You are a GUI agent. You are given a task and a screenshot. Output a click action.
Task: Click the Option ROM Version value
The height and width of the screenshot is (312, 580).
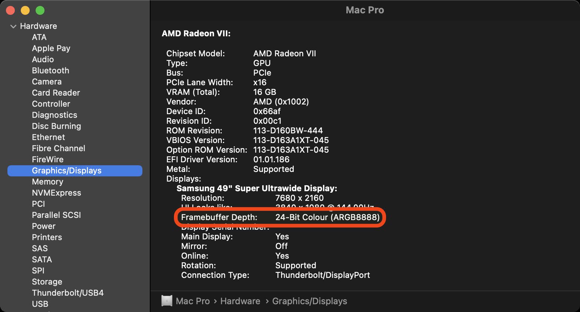pyautogui.click(x=291, y=150)
